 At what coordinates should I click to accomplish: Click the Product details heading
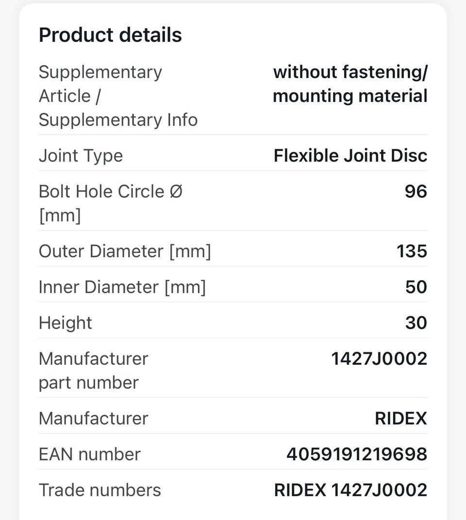[110, 35]
